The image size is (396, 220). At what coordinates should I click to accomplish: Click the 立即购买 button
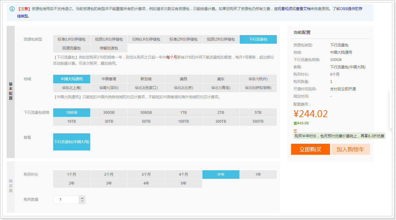click(x=310, y=150)
